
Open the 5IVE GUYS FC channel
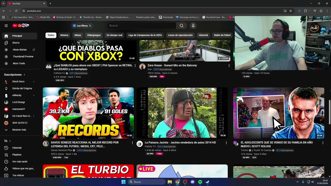point(19,123)
